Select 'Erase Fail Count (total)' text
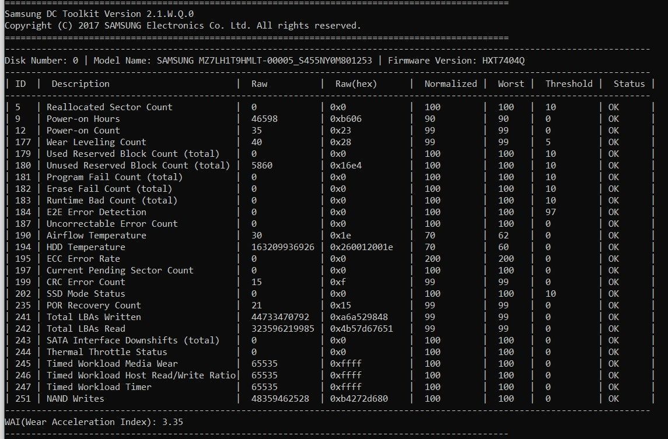Image resolution: width=668 pixels, height=439 pixels. [x=109, y=189]
